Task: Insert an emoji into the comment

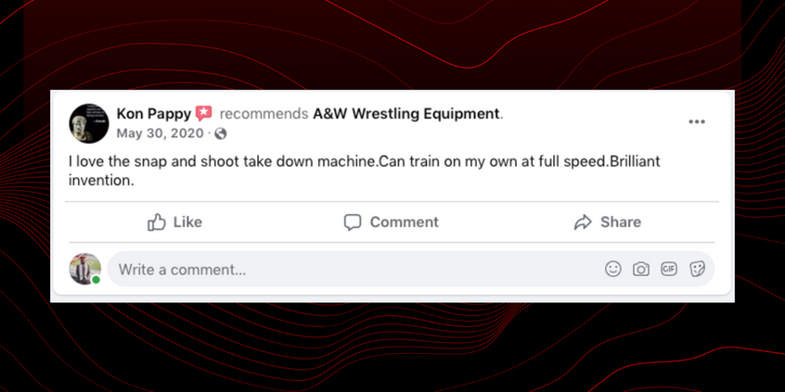Action: point(613,269)
